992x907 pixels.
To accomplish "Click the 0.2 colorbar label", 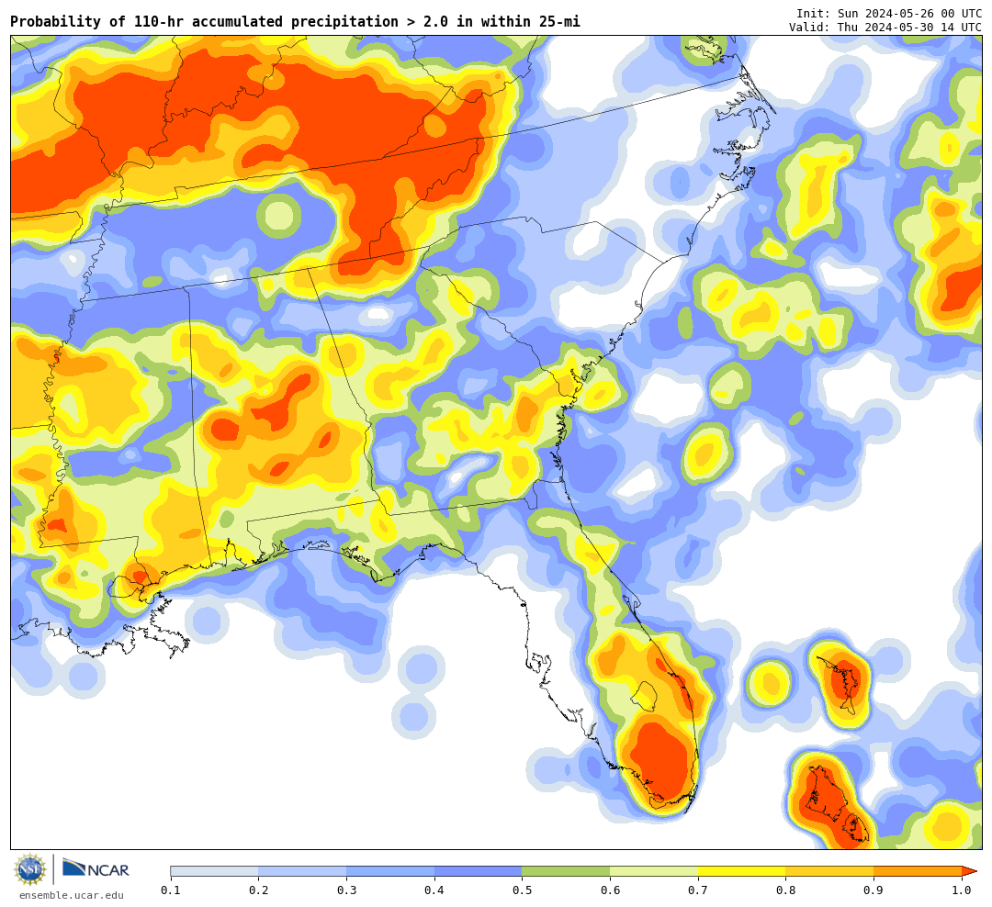I will pos(259,890).
